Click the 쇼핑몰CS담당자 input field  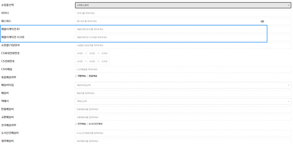[183, 45]
